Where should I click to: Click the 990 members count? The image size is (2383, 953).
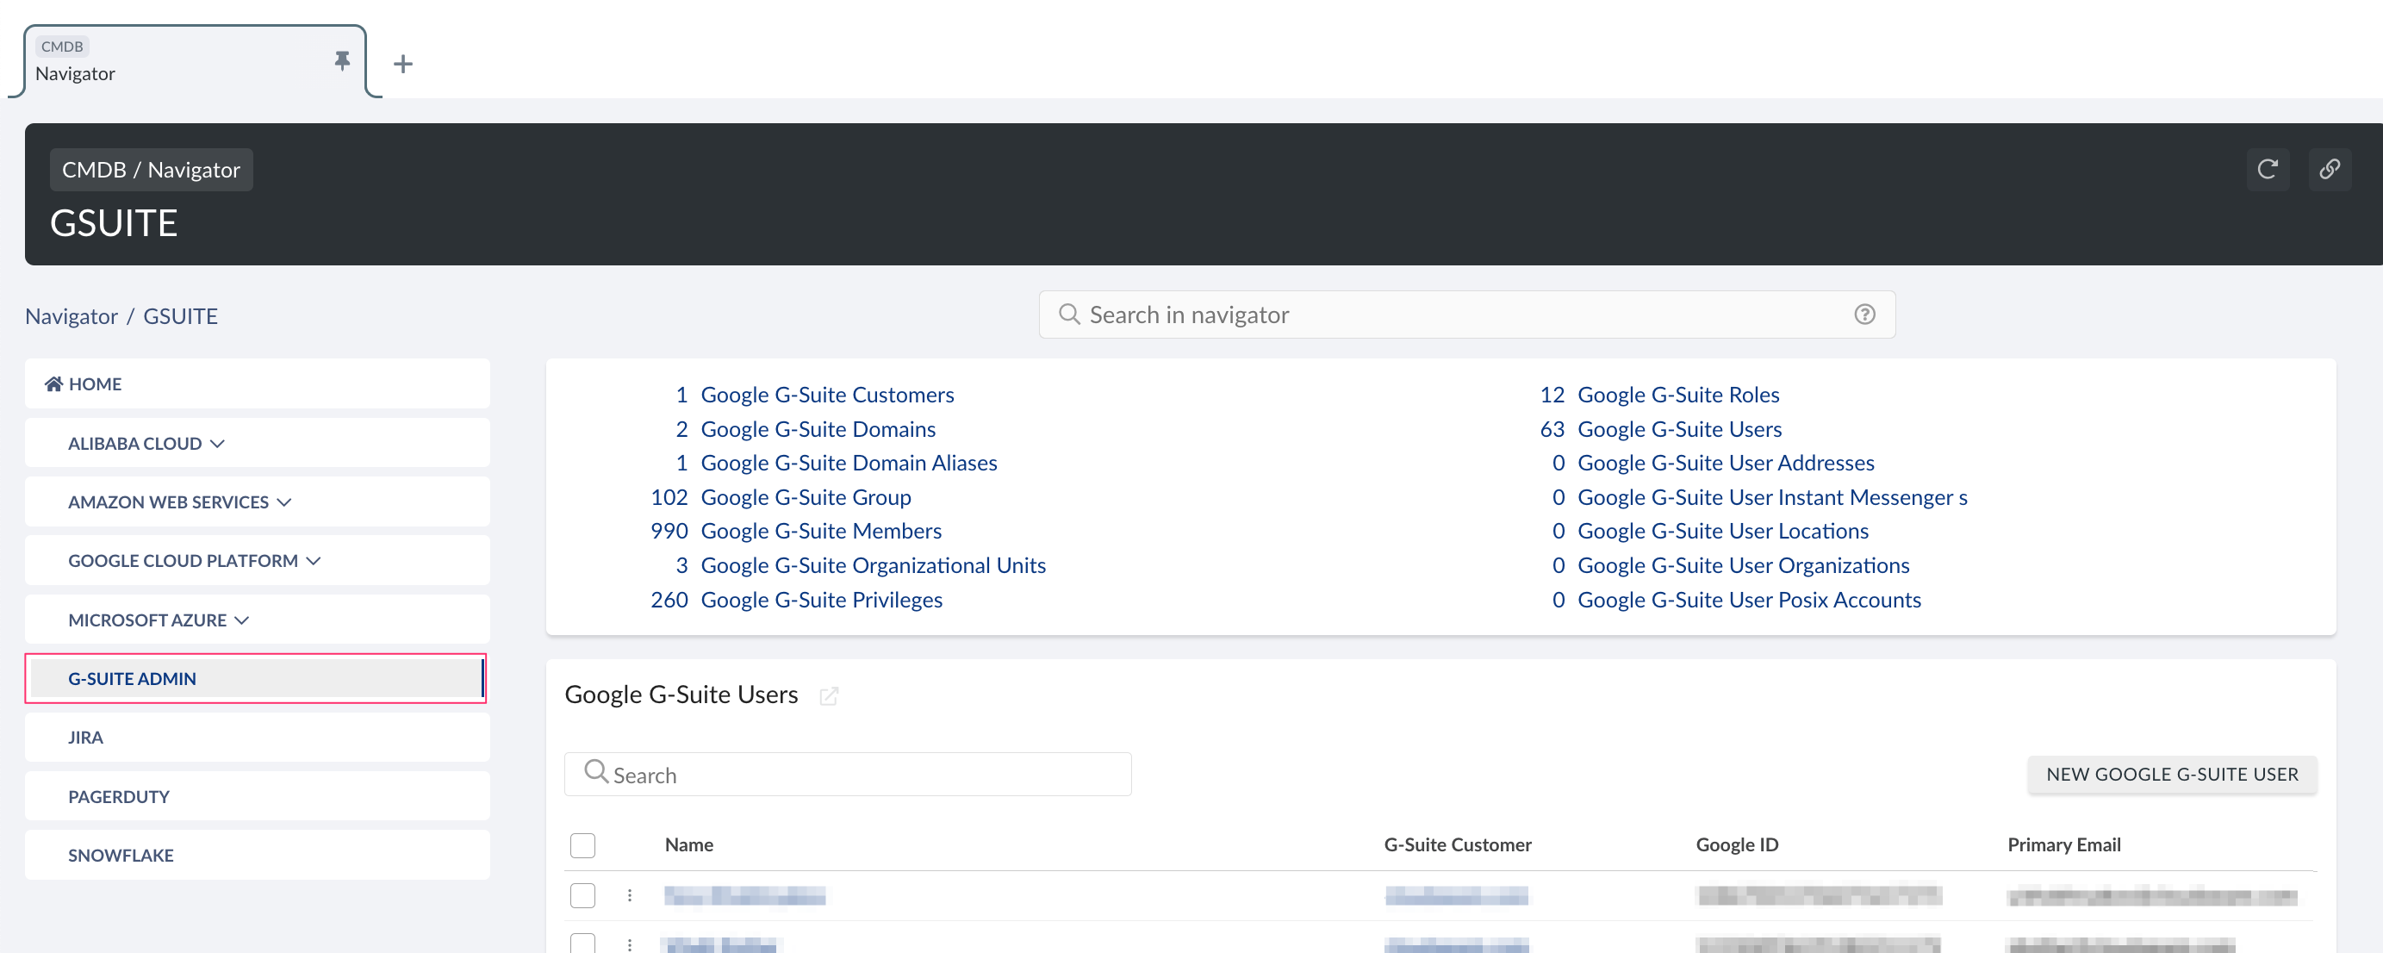pyautogui.click(x=669, y=531)
